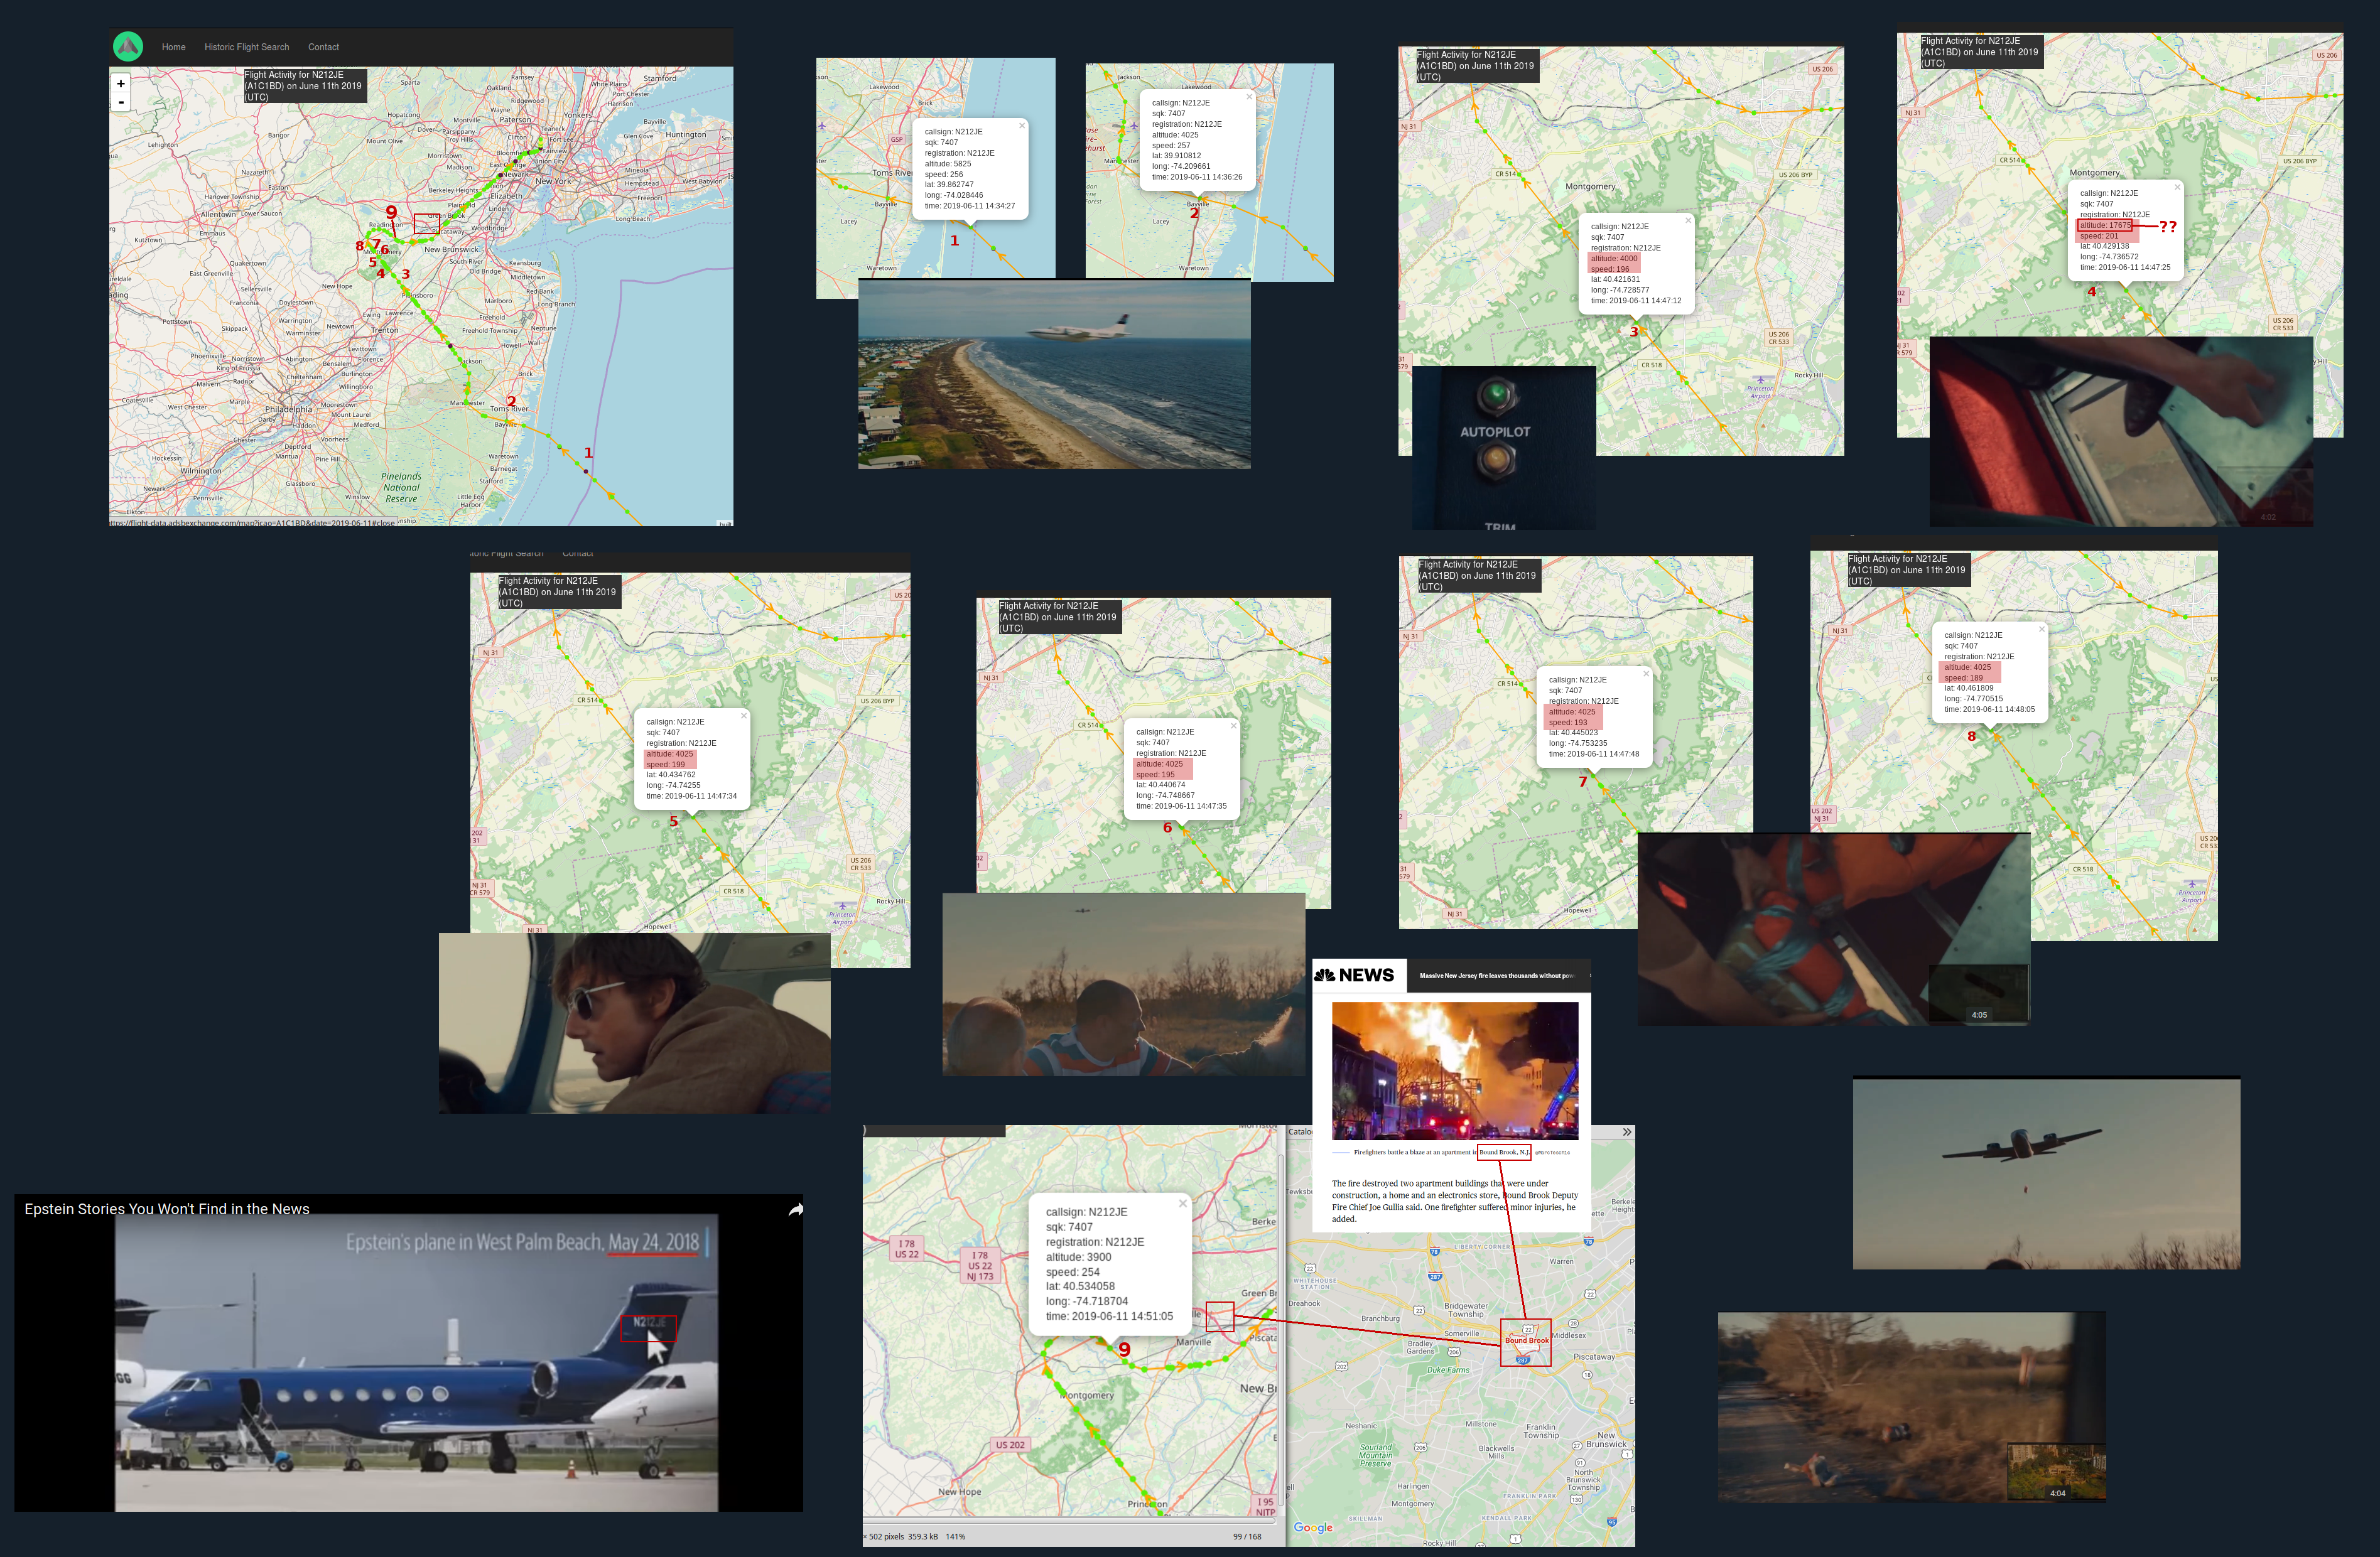Click the burning apartment photo in the news article
This screenshot has width=2380, height=1557.
pyautogui.click(x=1455, y=1071)
